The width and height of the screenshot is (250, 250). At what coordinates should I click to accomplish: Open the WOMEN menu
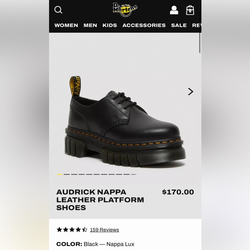click(x=66, y=25)
